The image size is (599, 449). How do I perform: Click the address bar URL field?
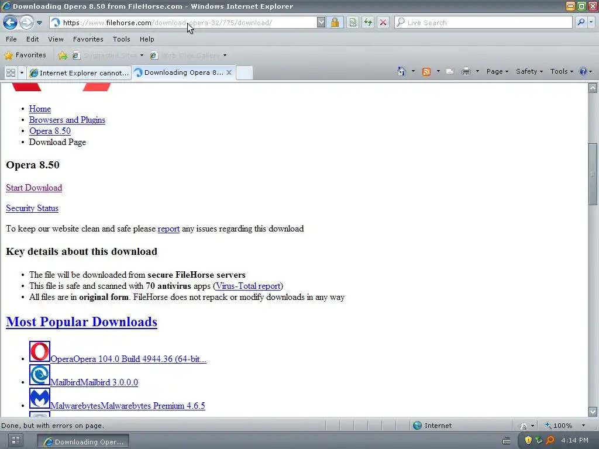click(183, 23)
